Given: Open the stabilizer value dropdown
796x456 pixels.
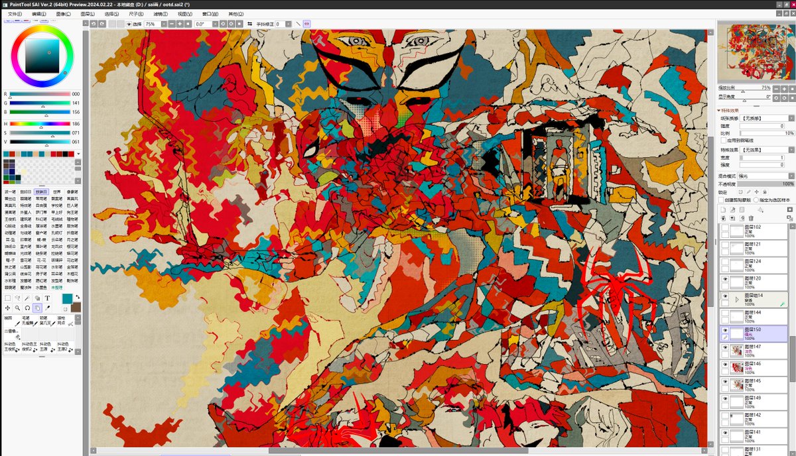Looking at the screenshot, I should pos(289,24).
